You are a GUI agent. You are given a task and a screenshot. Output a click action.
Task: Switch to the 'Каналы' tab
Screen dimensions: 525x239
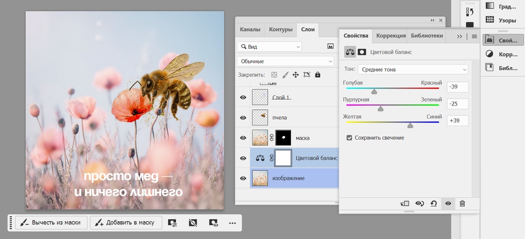point(250,29)
